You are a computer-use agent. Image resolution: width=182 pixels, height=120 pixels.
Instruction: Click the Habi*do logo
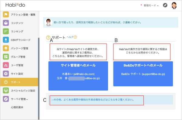pos(15,5)
